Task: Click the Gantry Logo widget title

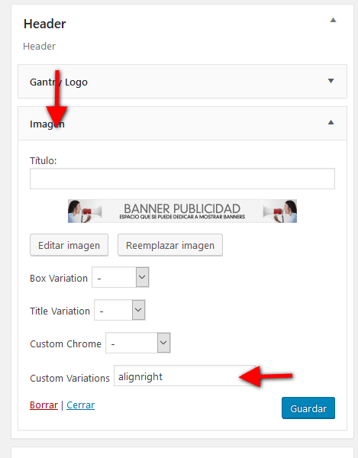Action: [59, 82]
